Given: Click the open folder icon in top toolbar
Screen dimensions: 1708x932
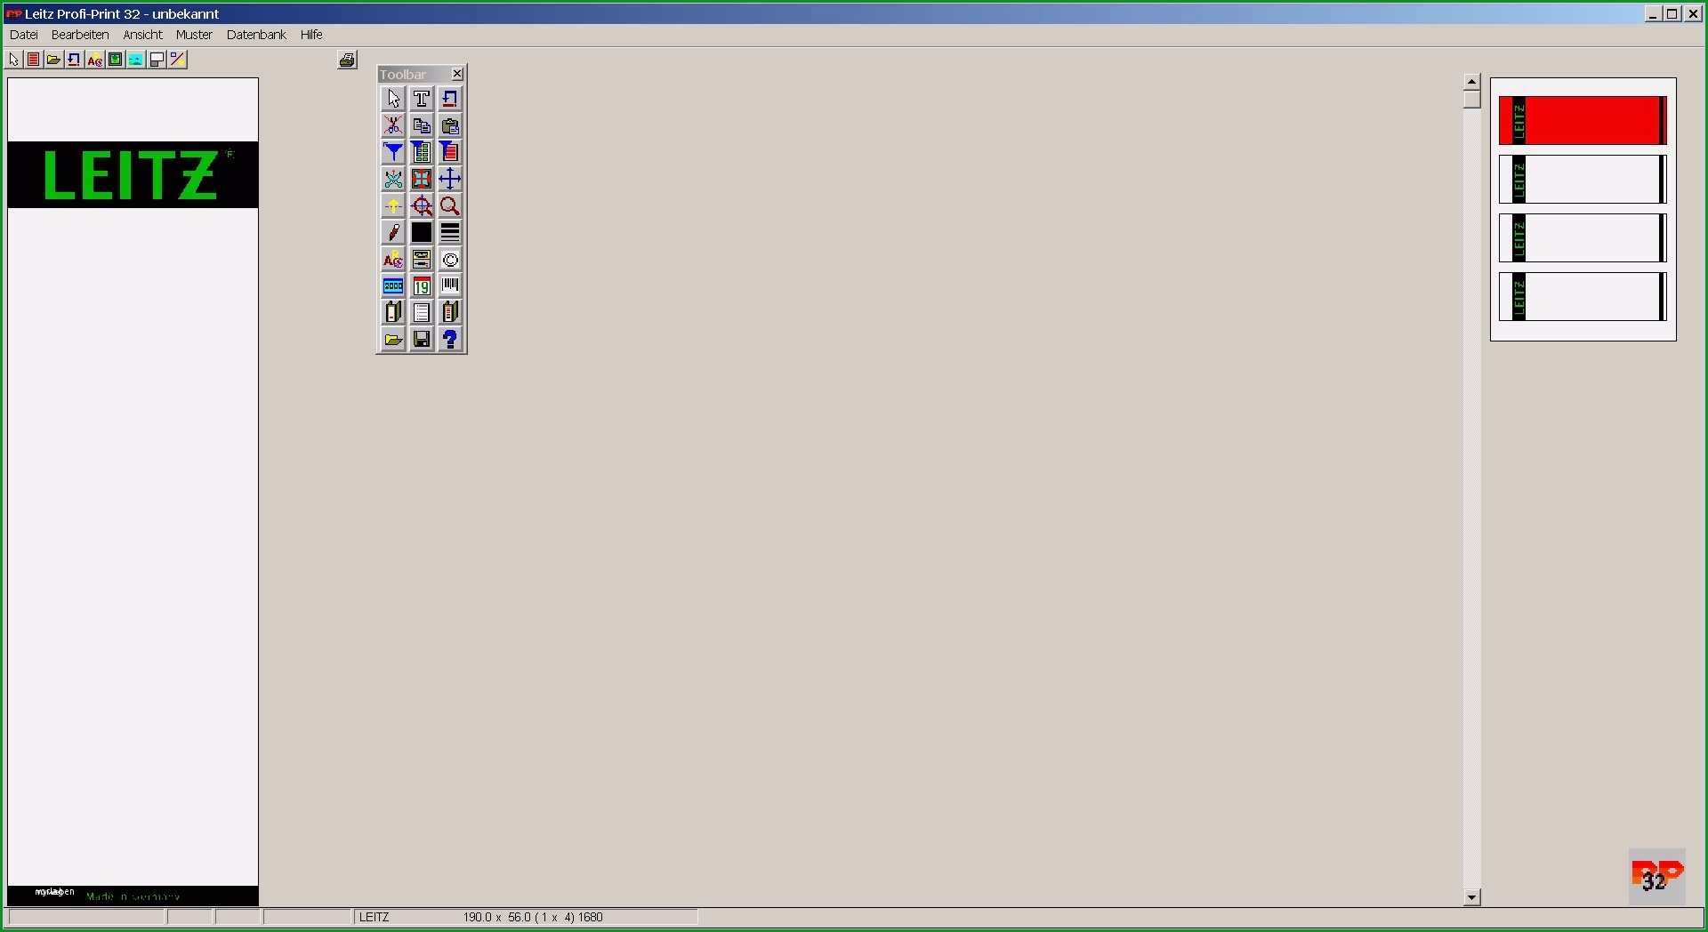Looking at the screenshot, I should point(54,60).
